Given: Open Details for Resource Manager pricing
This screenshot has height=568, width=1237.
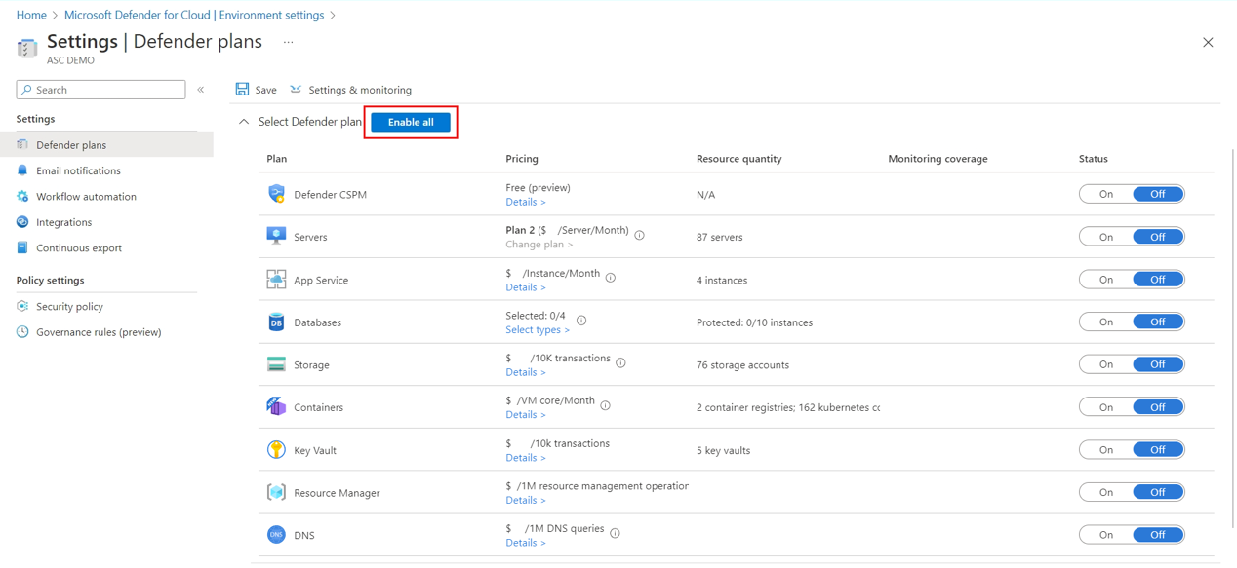Looking at the screenshot, I should 526,500.
